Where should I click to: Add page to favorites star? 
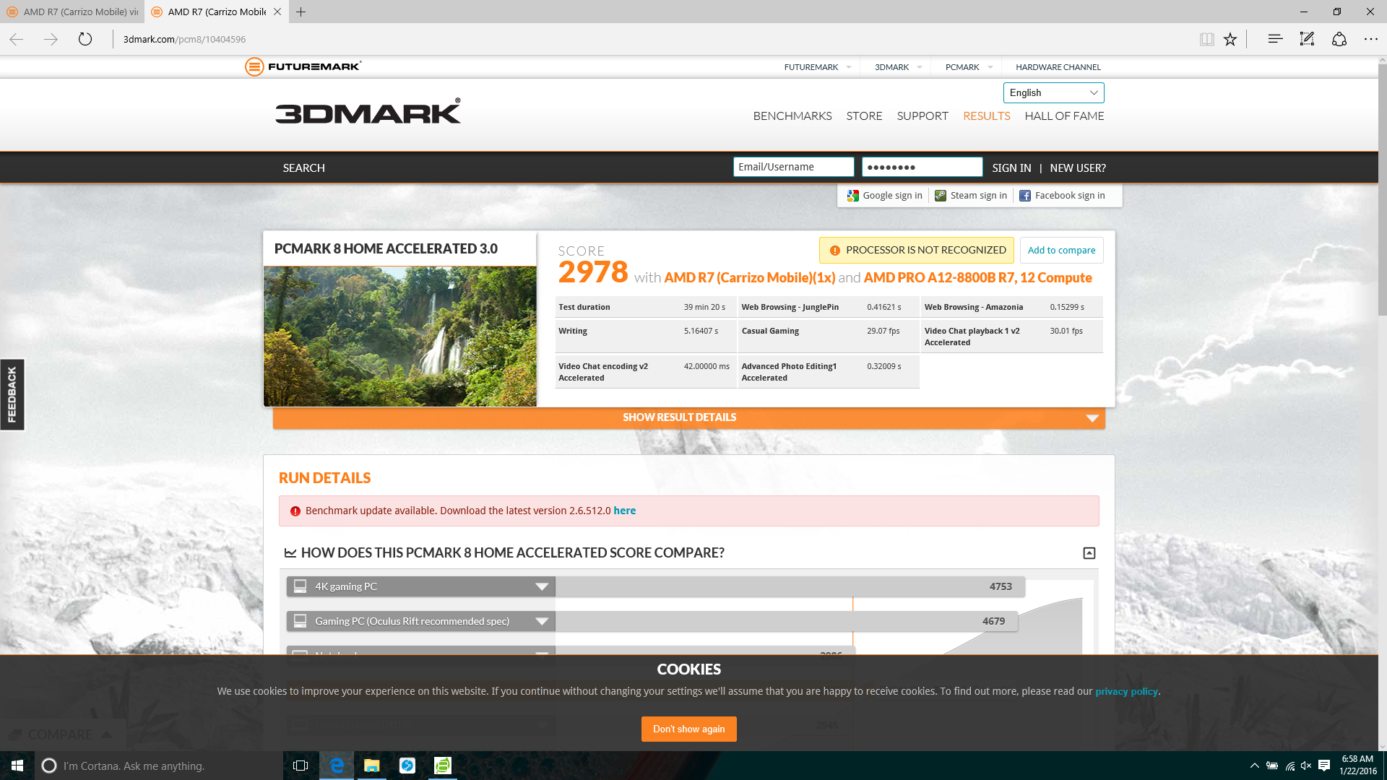1230,39
